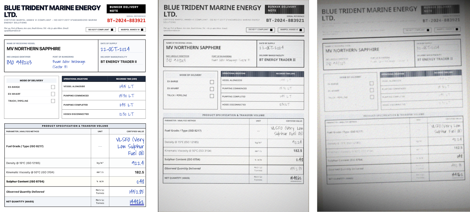This screenshot has height=212, width=470.
Task: Tick EX-BARGE checkbox in the blurred copy
Action: coord(372,84)
